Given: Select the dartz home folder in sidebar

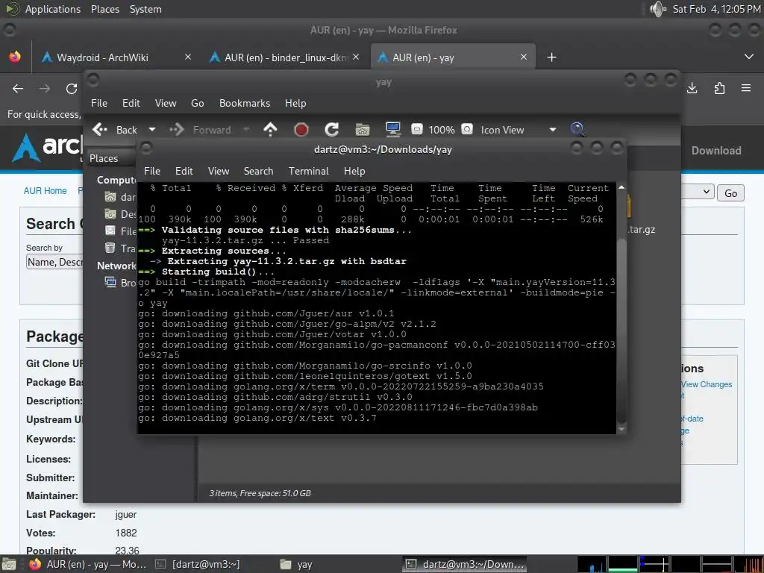Looking at the screenshot, I should [121, 197].
